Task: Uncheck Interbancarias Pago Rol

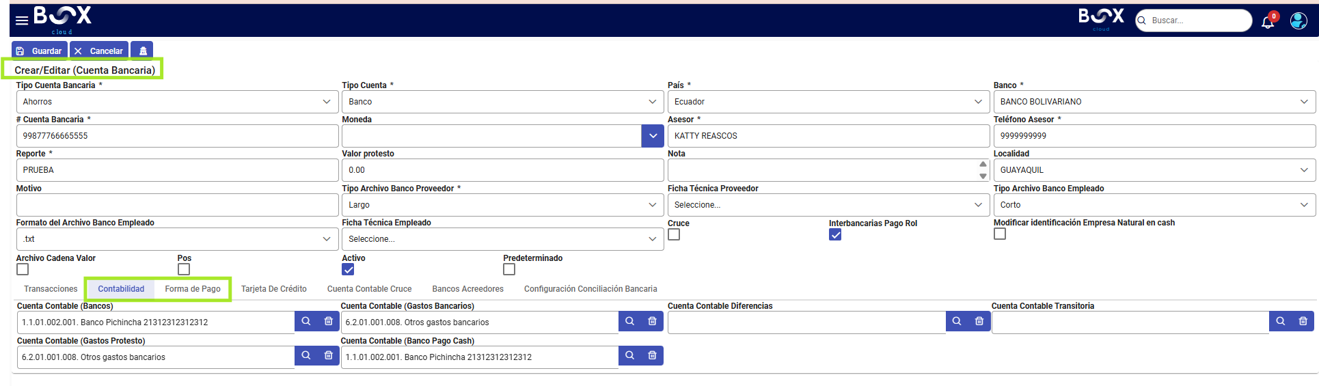Action: tap(835, 234)
